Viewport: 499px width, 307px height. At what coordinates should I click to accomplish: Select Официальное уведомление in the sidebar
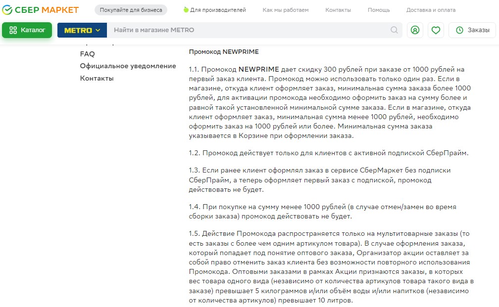point(128,66)
